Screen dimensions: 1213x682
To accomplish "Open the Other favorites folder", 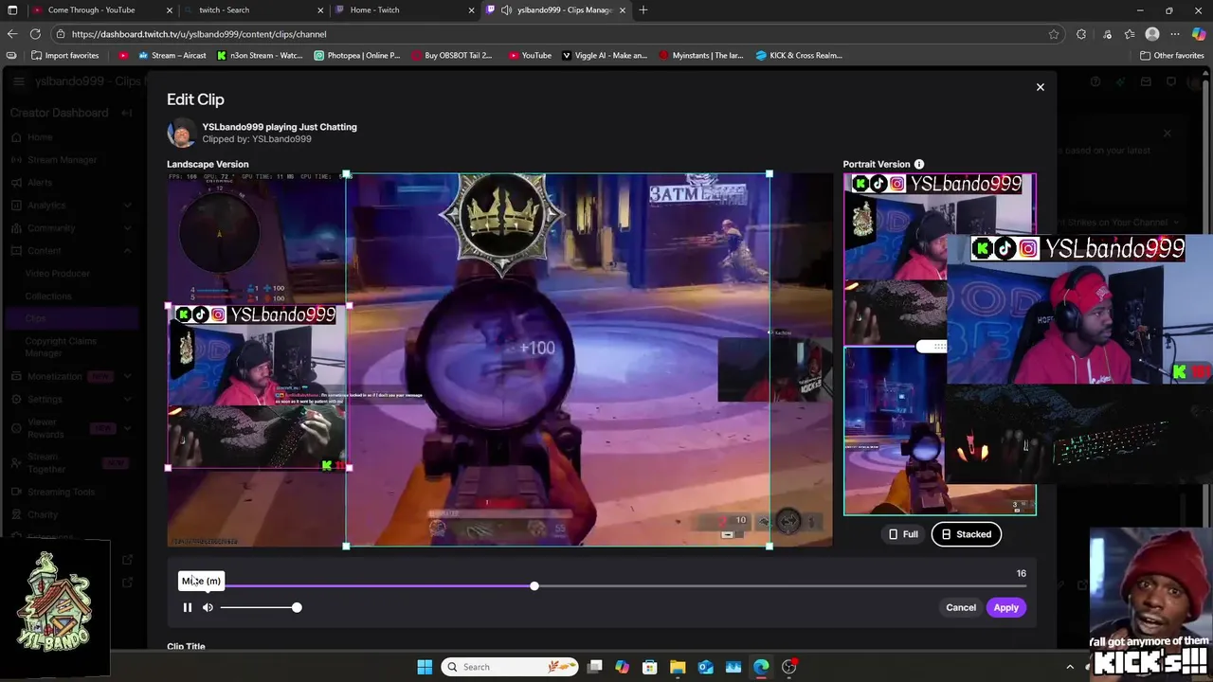I will coord(1171,55).
